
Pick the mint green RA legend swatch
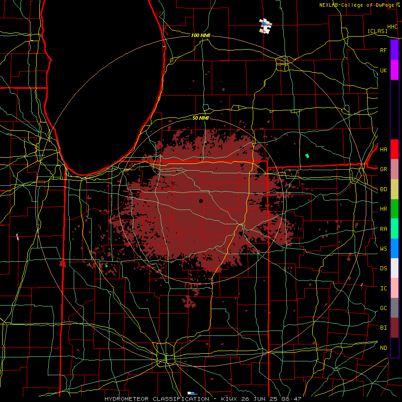point(394,229)
